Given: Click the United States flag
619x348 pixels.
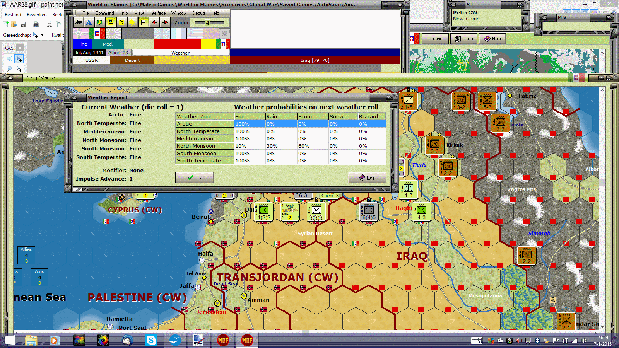Looking at the screenshot, I should pos(195,34).
